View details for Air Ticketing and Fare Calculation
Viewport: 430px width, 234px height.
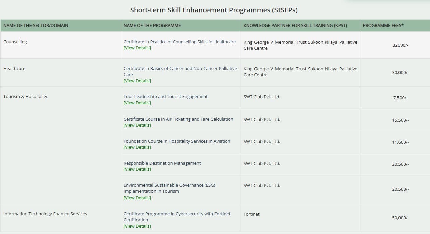[x=137, y=125]
